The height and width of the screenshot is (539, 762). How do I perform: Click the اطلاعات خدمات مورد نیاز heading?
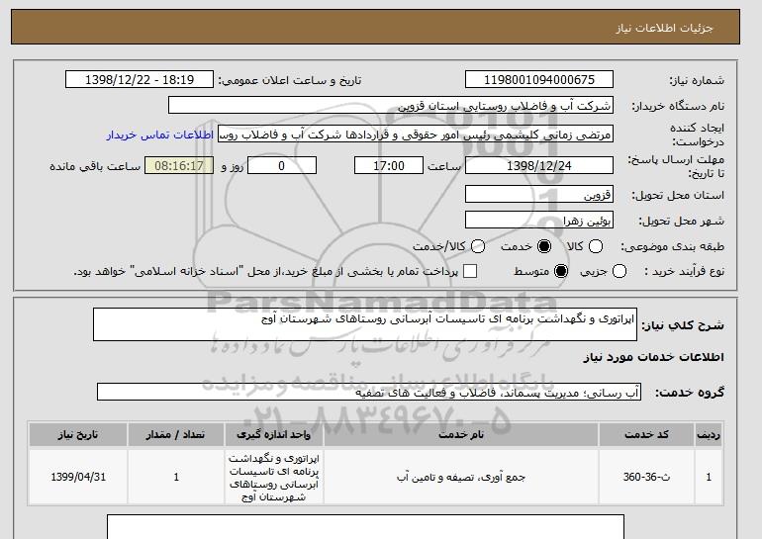click(653, 357)
